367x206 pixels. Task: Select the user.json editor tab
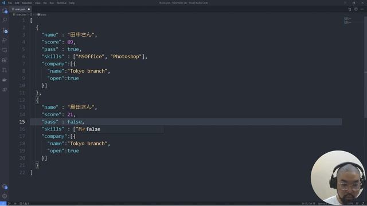pos(21,9)
